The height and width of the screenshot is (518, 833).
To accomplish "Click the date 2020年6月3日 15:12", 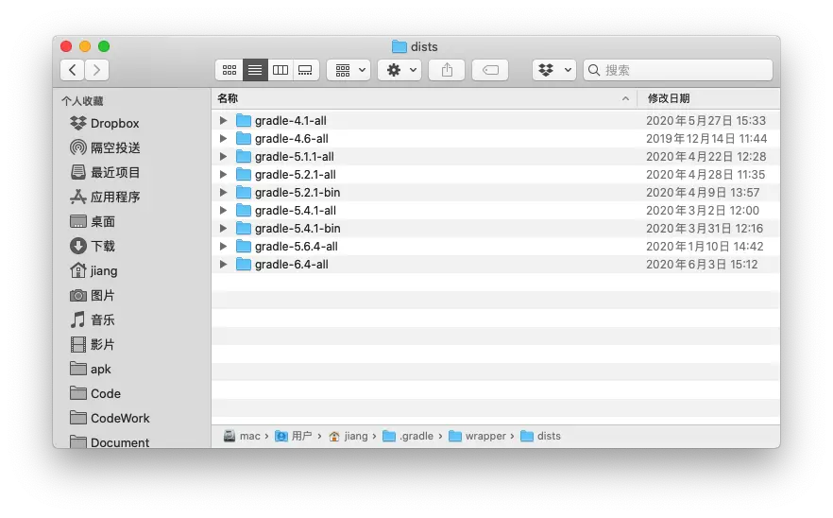I will point(702,265).
